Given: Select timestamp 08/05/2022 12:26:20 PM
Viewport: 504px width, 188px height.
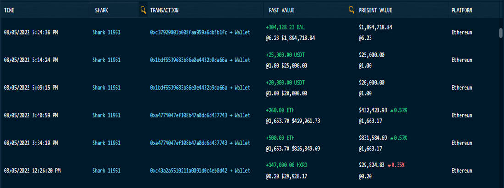Looking at the screenshot, I should [x=32, y=171].
